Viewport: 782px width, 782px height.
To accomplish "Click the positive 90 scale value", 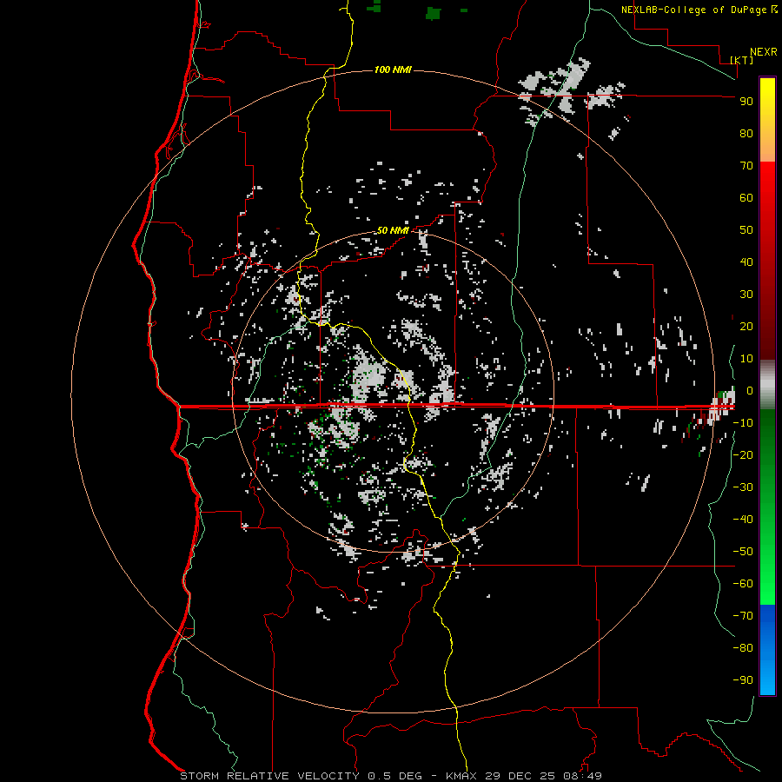I will pos(746,102).
